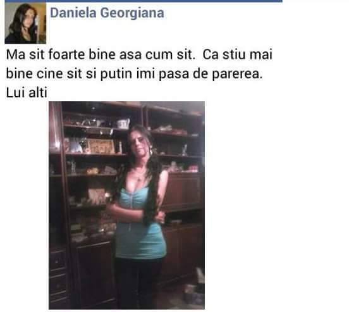
Task: Click the teal top in the photo
Action: (140, 223)
